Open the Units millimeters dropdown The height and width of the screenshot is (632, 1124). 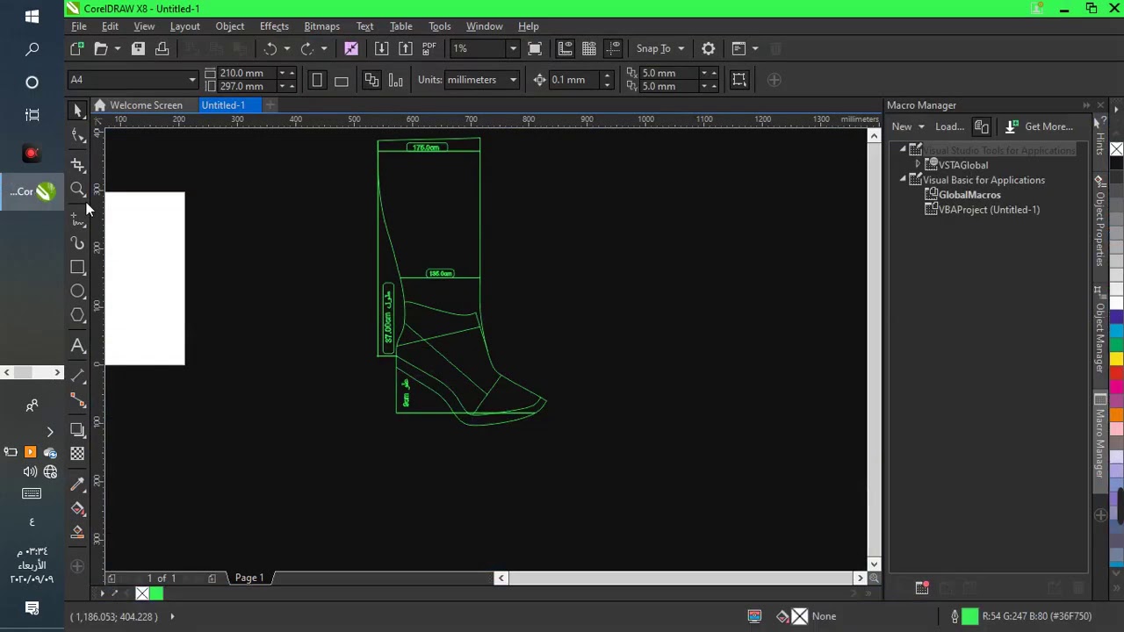pyautogui.click(x=513, y=80)
